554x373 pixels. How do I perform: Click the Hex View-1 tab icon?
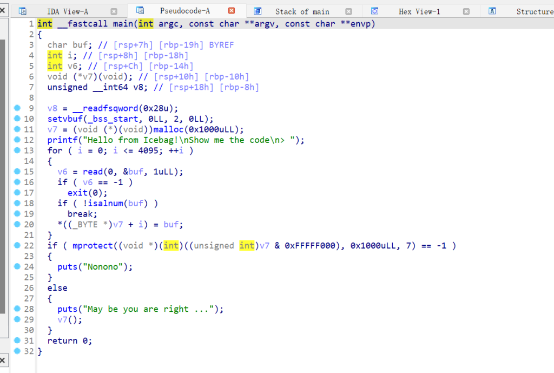[374, 11]
